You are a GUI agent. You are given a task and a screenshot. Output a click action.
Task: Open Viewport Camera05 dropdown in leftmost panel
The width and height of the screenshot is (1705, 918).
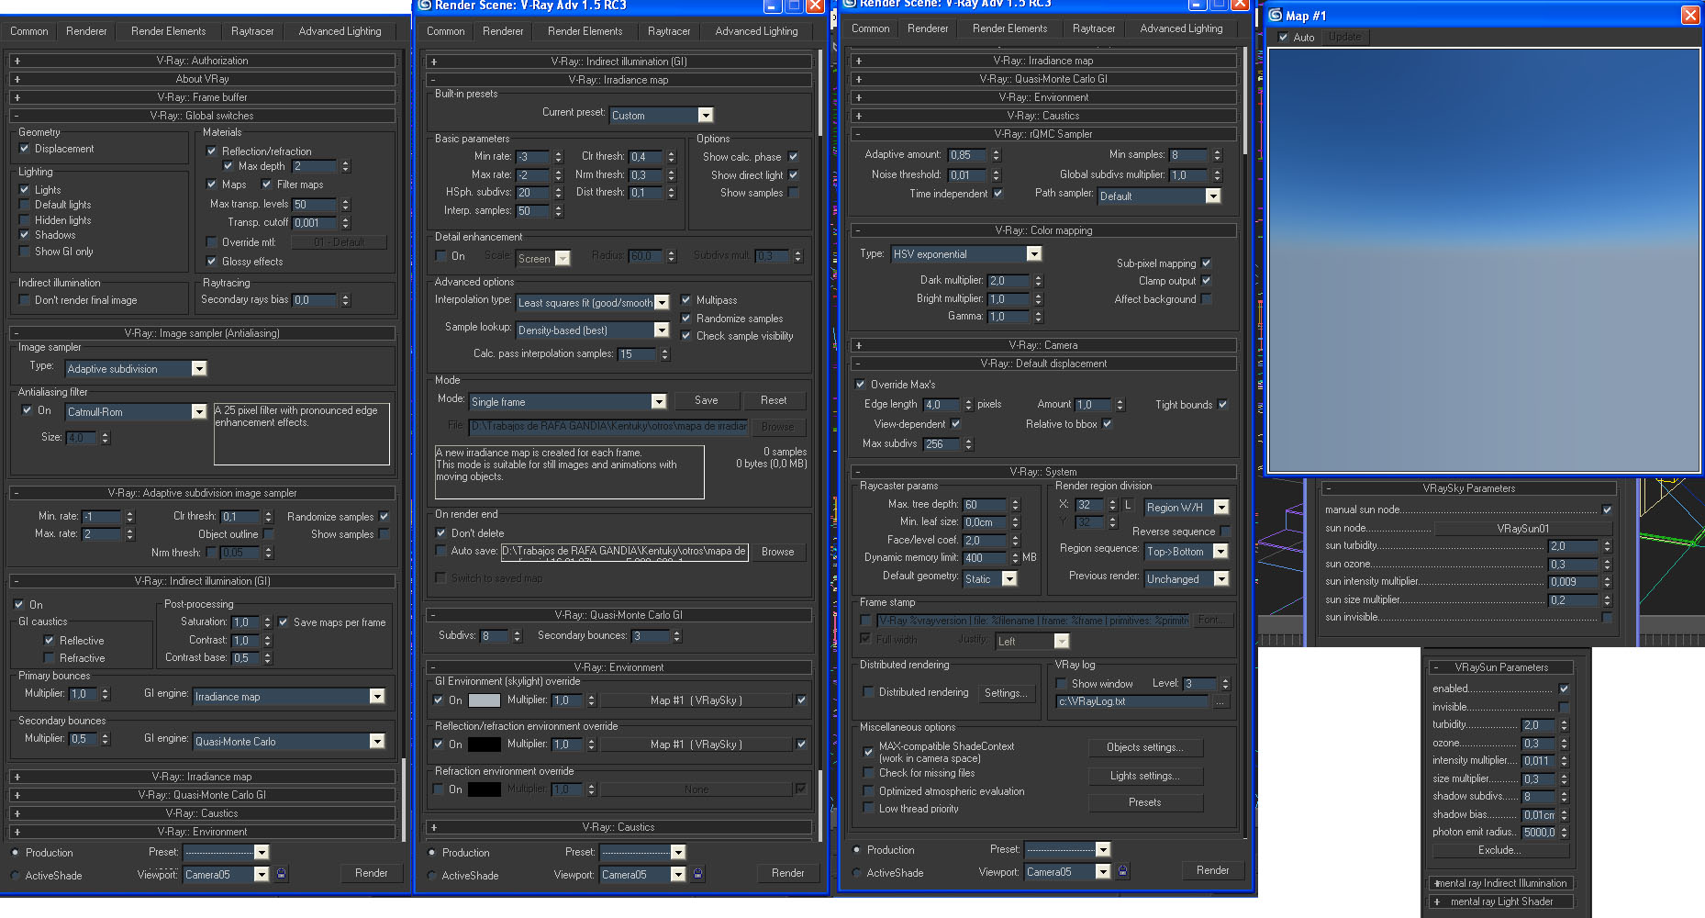tap(226, 875)
